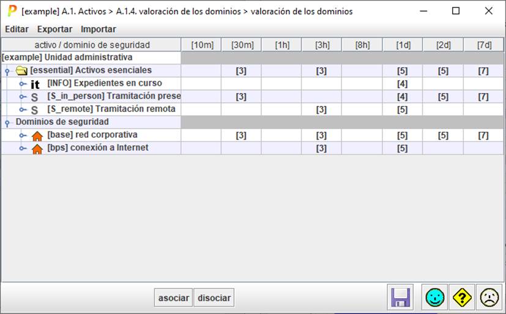Click the S icon beside Tramitación remota

pyautogui.click(x=34, y=110)
